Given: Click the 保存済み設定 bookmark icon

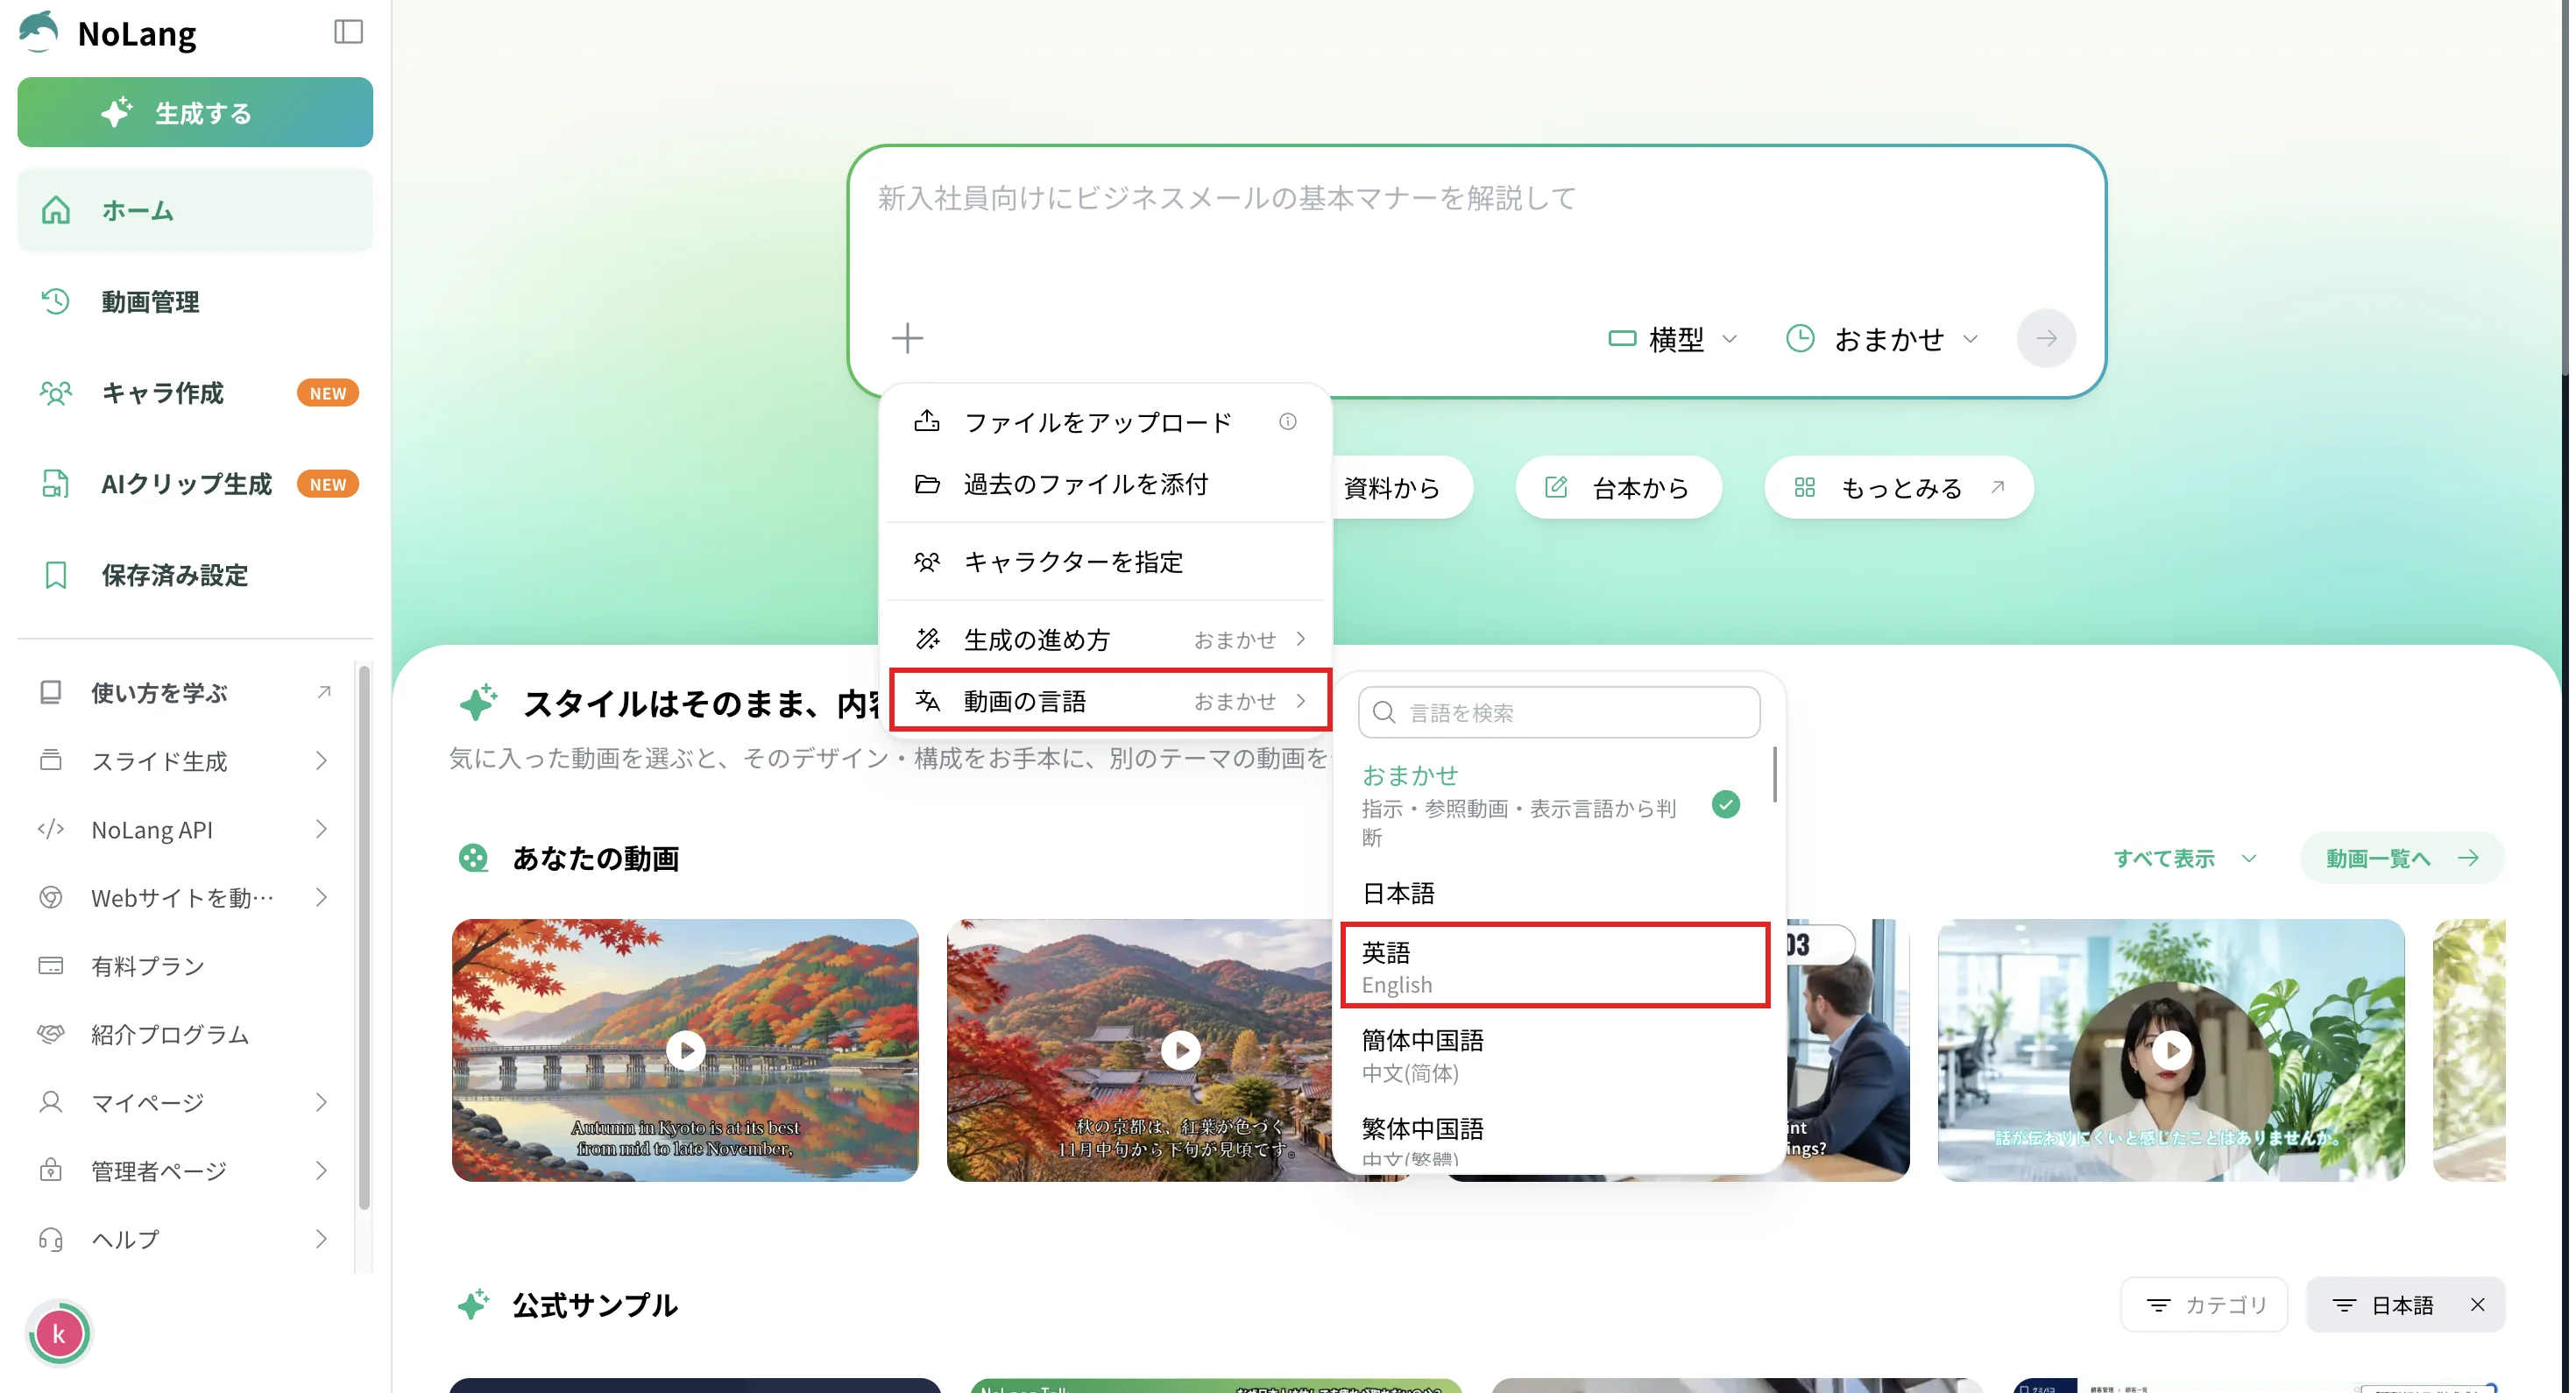Looking at the screenshot, I should [x=56, y=575].
